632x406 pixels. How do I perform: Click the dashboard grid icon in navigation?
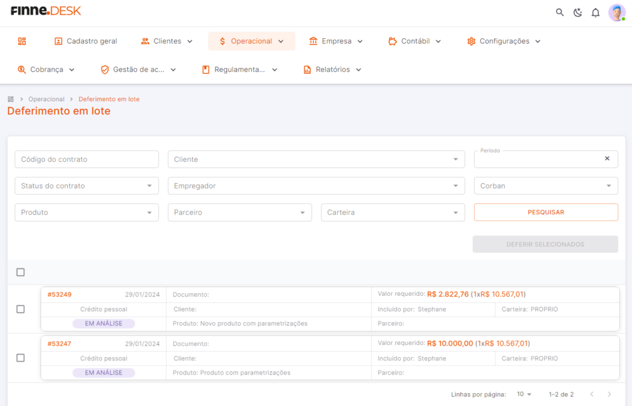tap(22, 41)
